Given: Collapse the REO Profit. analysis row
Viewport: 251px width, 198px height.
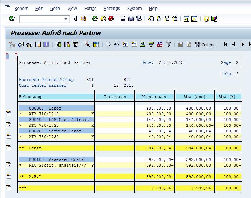Looking at the screenshot, I should [x=9, y=165].
